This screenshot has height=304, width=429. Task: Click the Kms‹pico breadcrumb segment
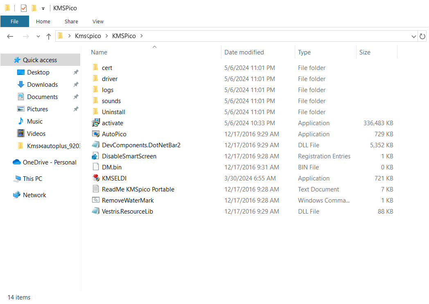(x=88, y=36)
